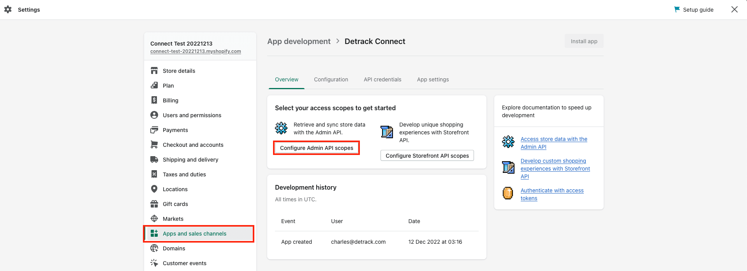747x271 pixels.
Task: Click the Plan icon in sidebar
Action: (154, 85)
